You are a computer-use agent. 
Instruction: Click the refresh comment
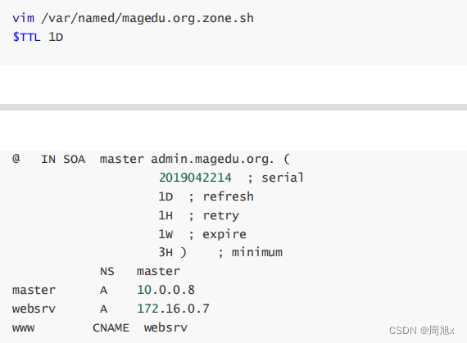tap(221, 196)
